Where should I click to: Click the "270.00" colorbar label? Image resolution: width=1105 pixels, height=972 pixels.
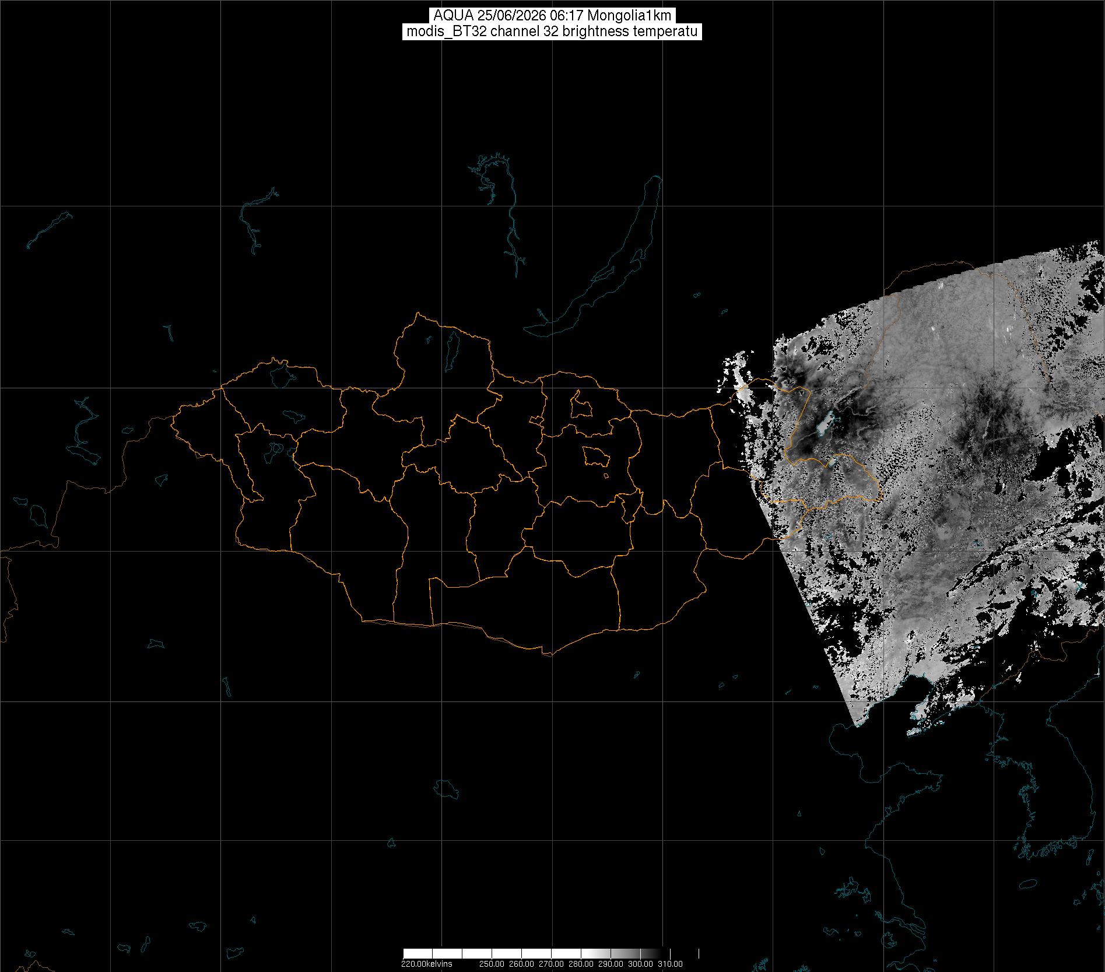tap(551, 964)
